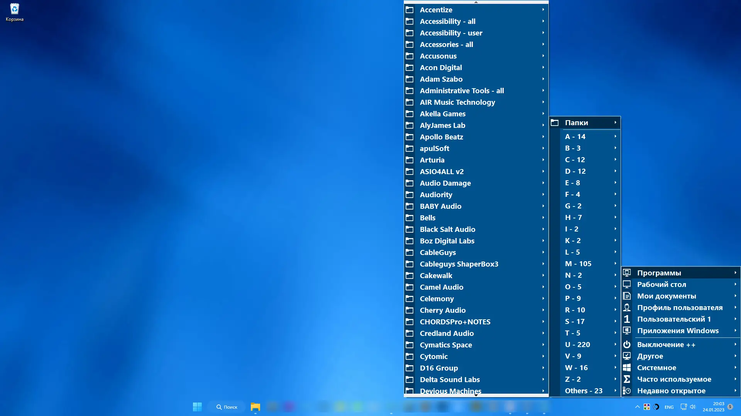Screen dimensions: 741x416
Task: Open the Cakewalk folder entry
Action: tap(436, 275)
